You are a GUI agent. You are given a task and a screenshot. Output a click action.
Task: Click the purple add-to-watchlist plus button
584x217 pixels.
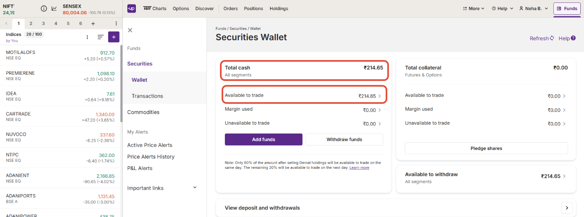(x=113, y=37)
